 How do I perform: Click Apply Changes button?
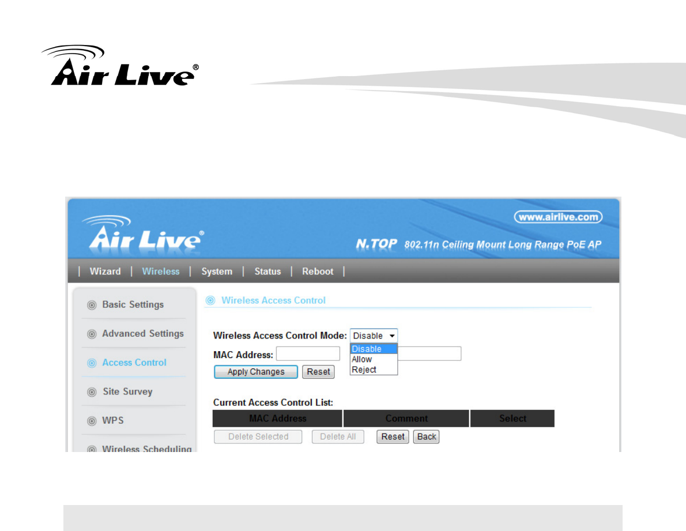point(256,372)
